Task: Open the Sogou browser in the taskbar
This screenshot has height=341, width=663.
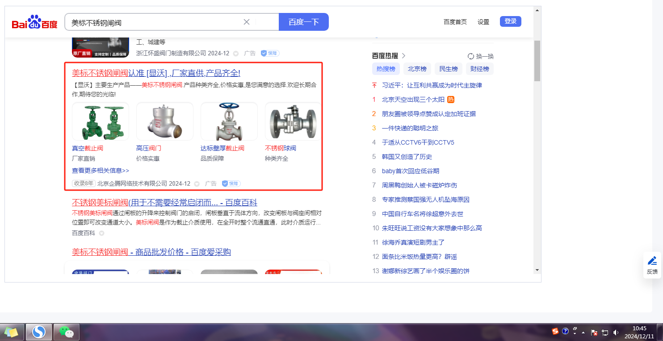Action: [x=39, y=332]
